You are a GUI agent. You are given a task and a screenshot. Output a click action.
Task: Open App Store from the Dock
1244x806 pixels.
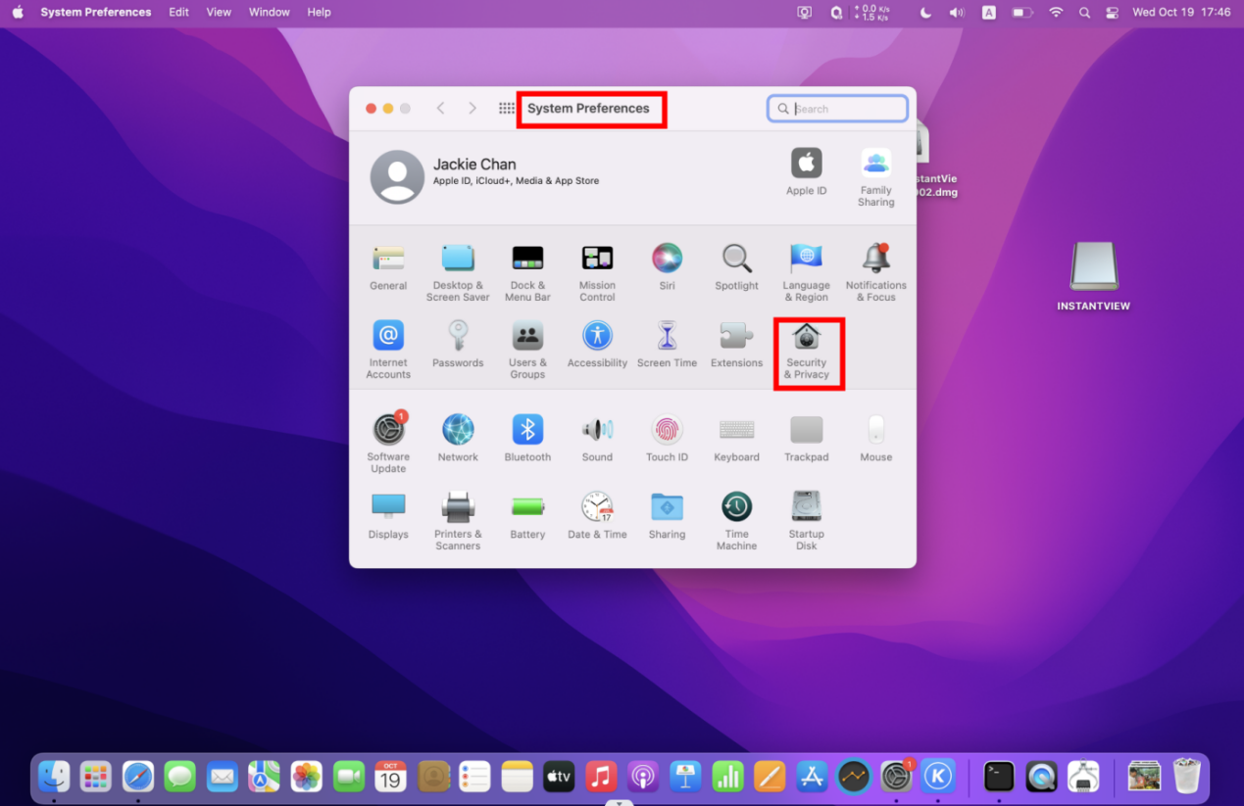click(813, 777)
